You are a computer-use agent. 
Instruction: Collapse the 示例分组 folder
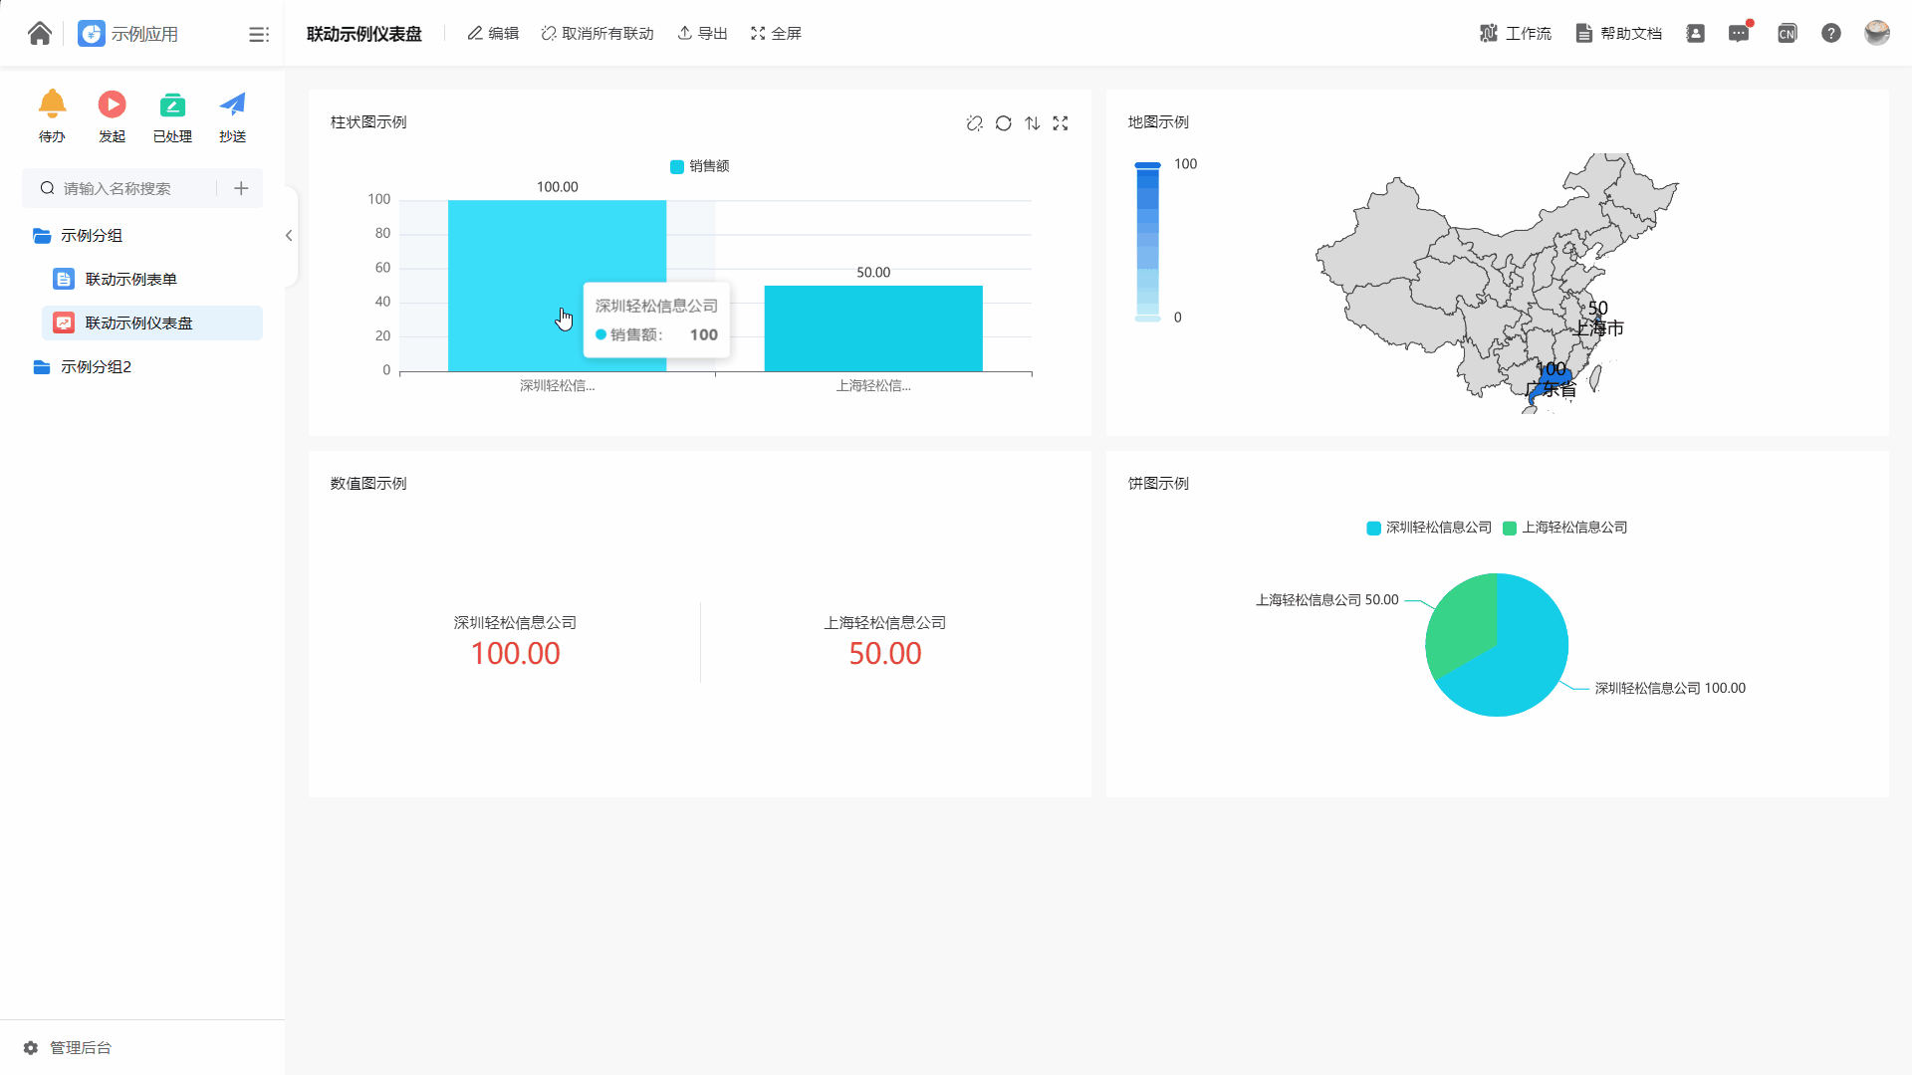pos(91,236)
